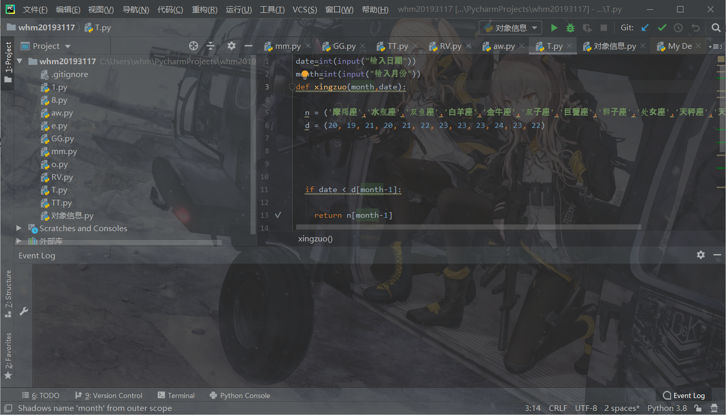
Task: Open Project panel settings gear
Action: 232,46
